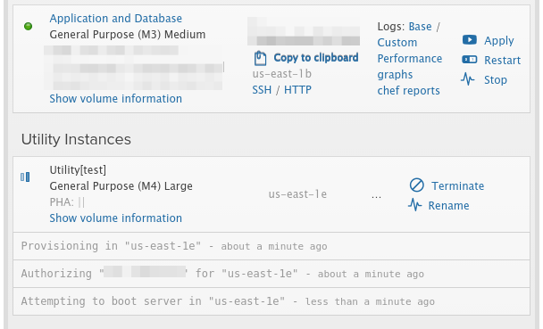This screenshot has height=329, width=543.
Task: Open the HTTP link
Action: (297, 90)
